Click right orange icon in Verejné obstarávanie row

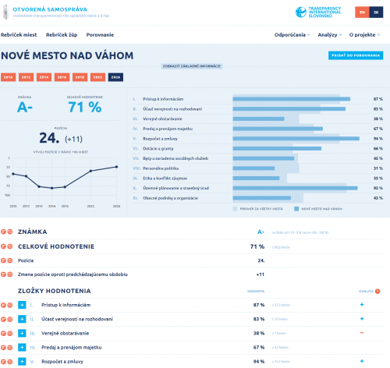tap(10, 333)
